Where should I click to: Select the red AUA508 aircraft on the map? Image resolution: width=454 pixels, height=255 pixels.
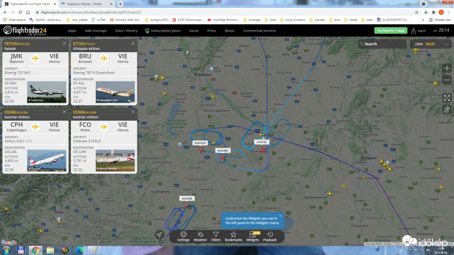[187, 206]
